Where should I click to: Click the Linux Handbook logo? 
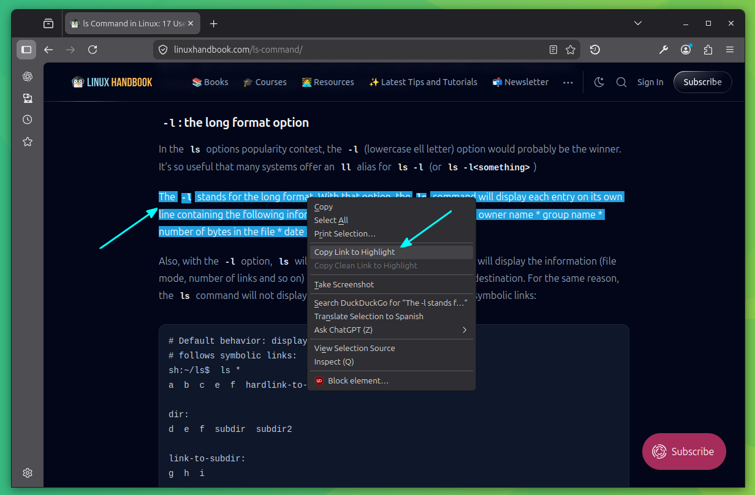[112, 82]
